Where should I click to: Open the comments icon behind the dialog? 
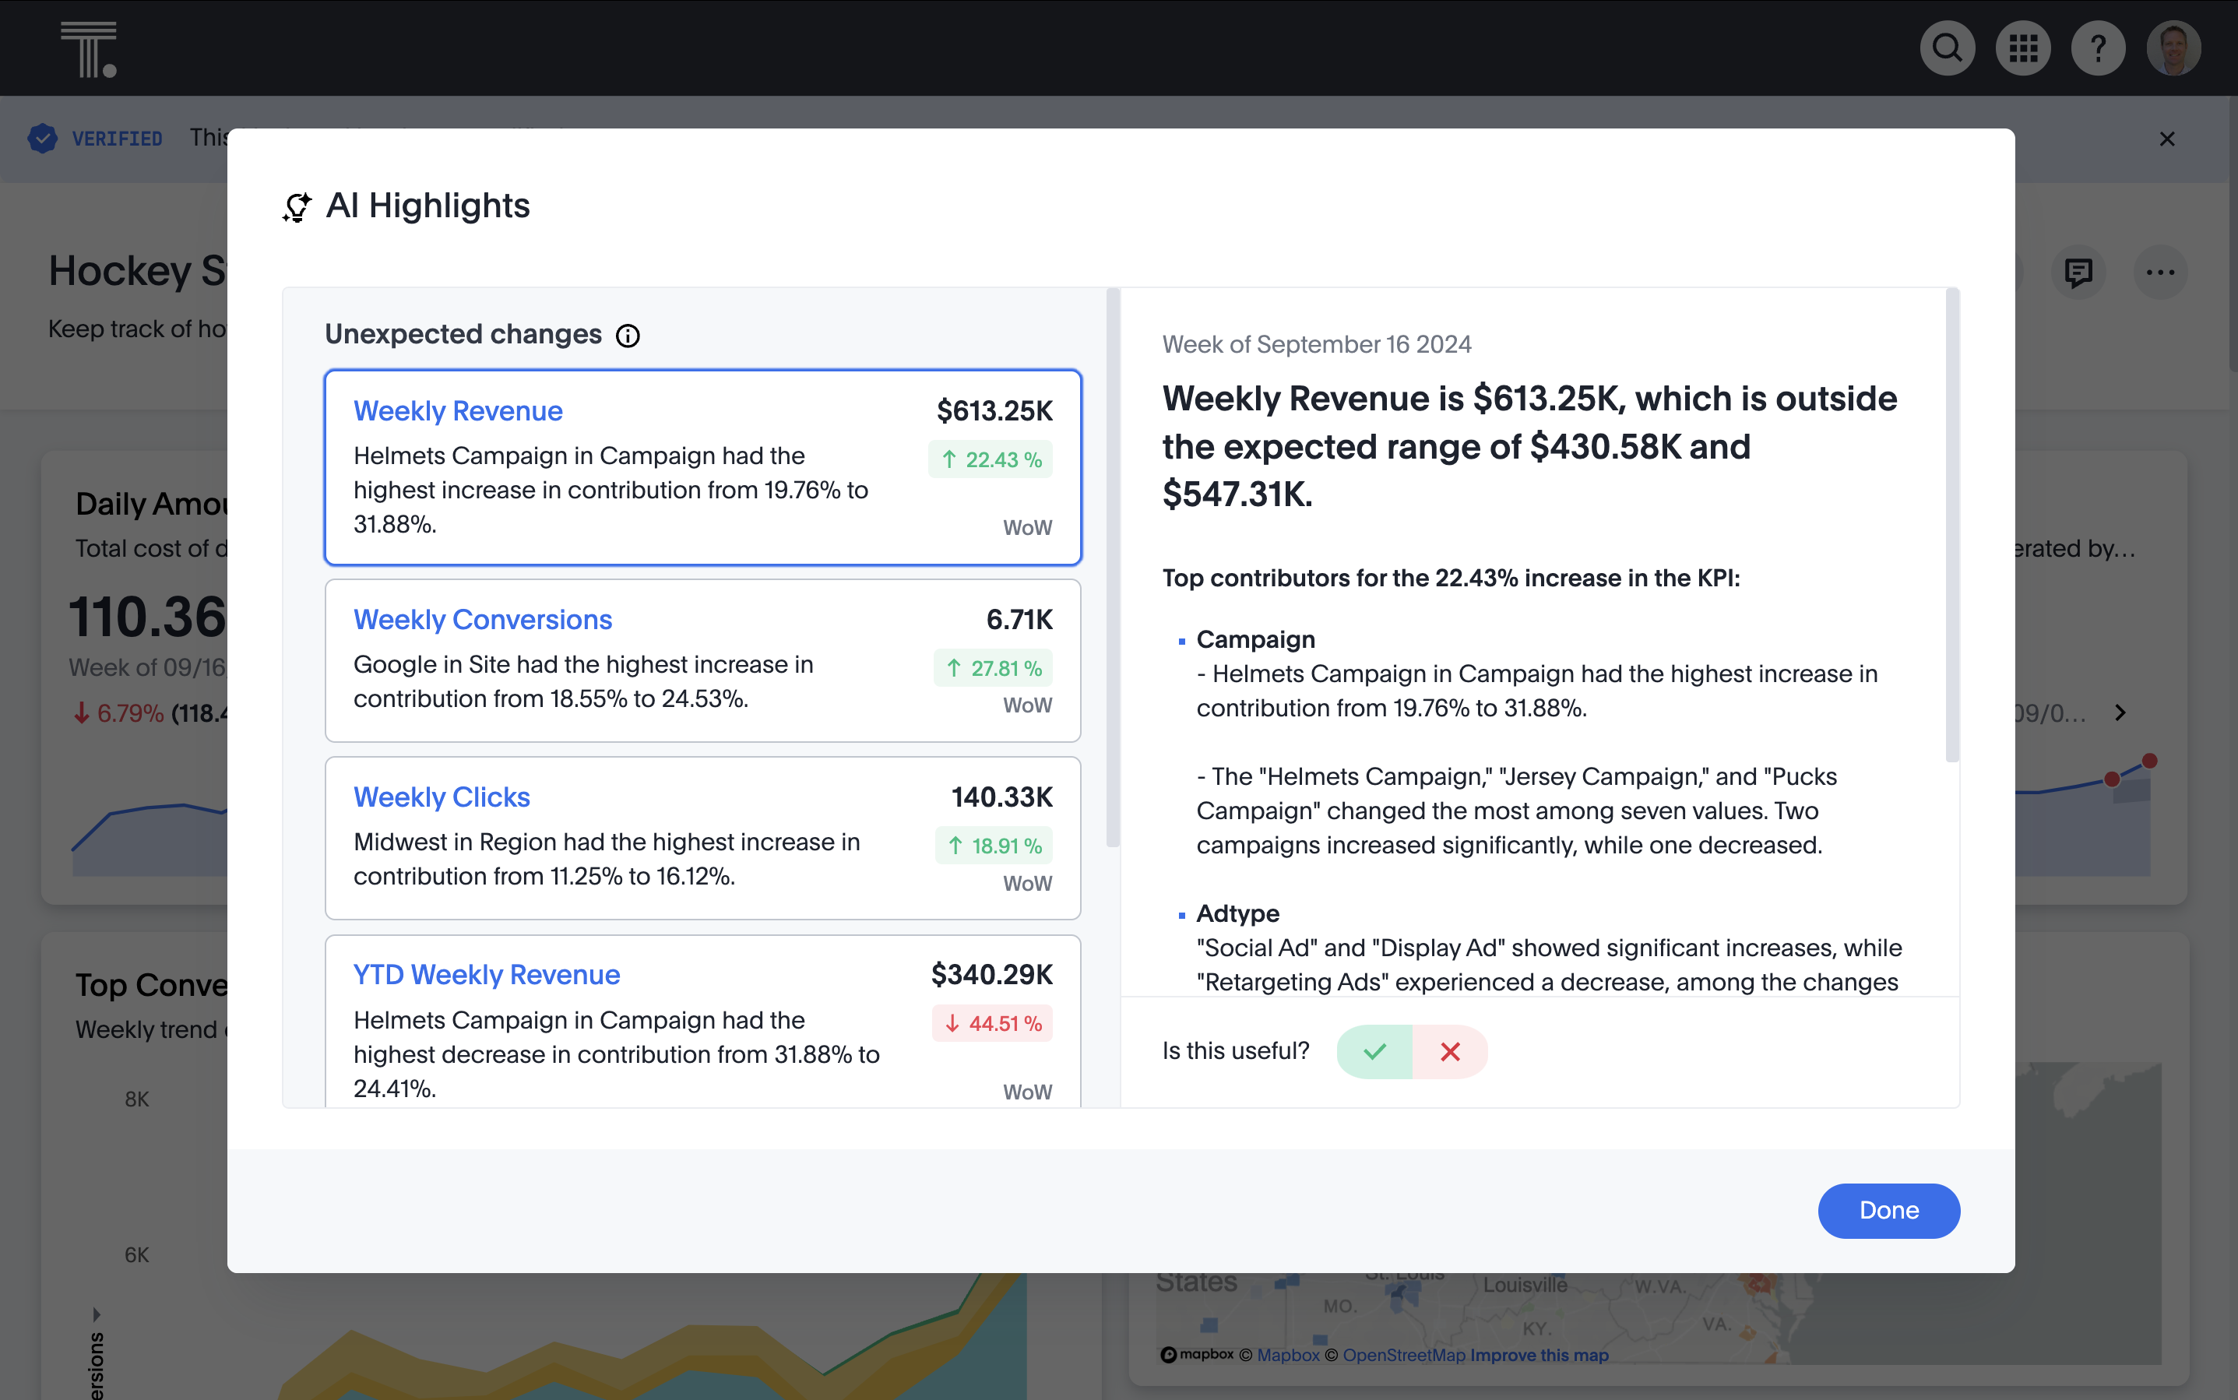2078,273
